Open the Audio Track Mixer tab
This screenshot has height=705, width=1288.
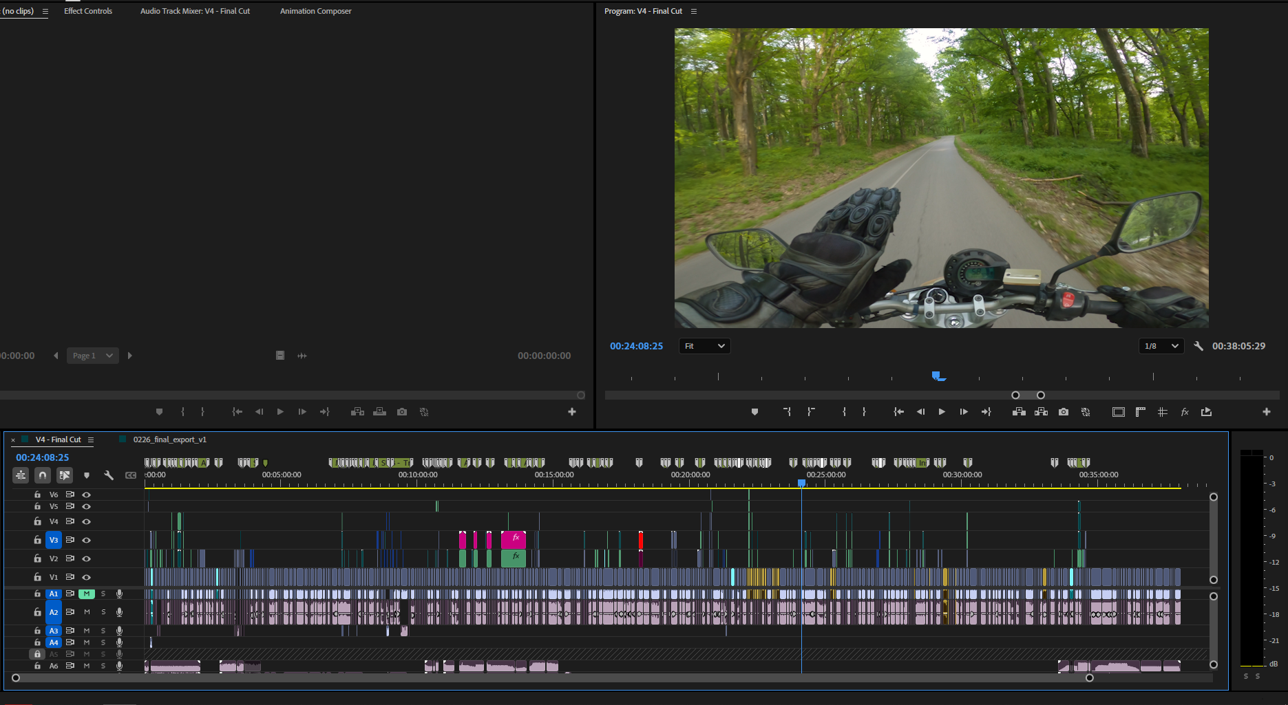click(x=195, y=11)
